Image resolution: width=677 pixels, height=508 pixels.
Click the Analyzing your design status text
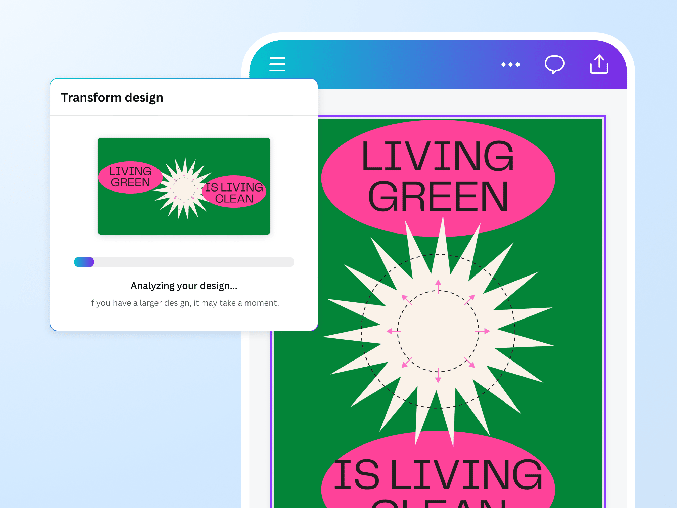pyautogui.click(x=184, y=286)
